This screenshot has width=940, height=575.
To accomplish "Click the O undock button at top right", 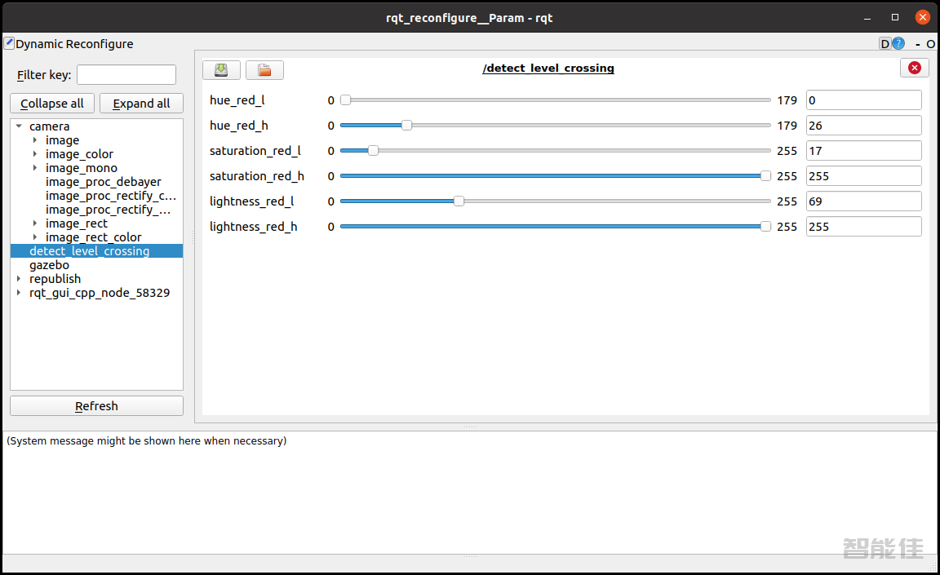I will coord(931,44).
